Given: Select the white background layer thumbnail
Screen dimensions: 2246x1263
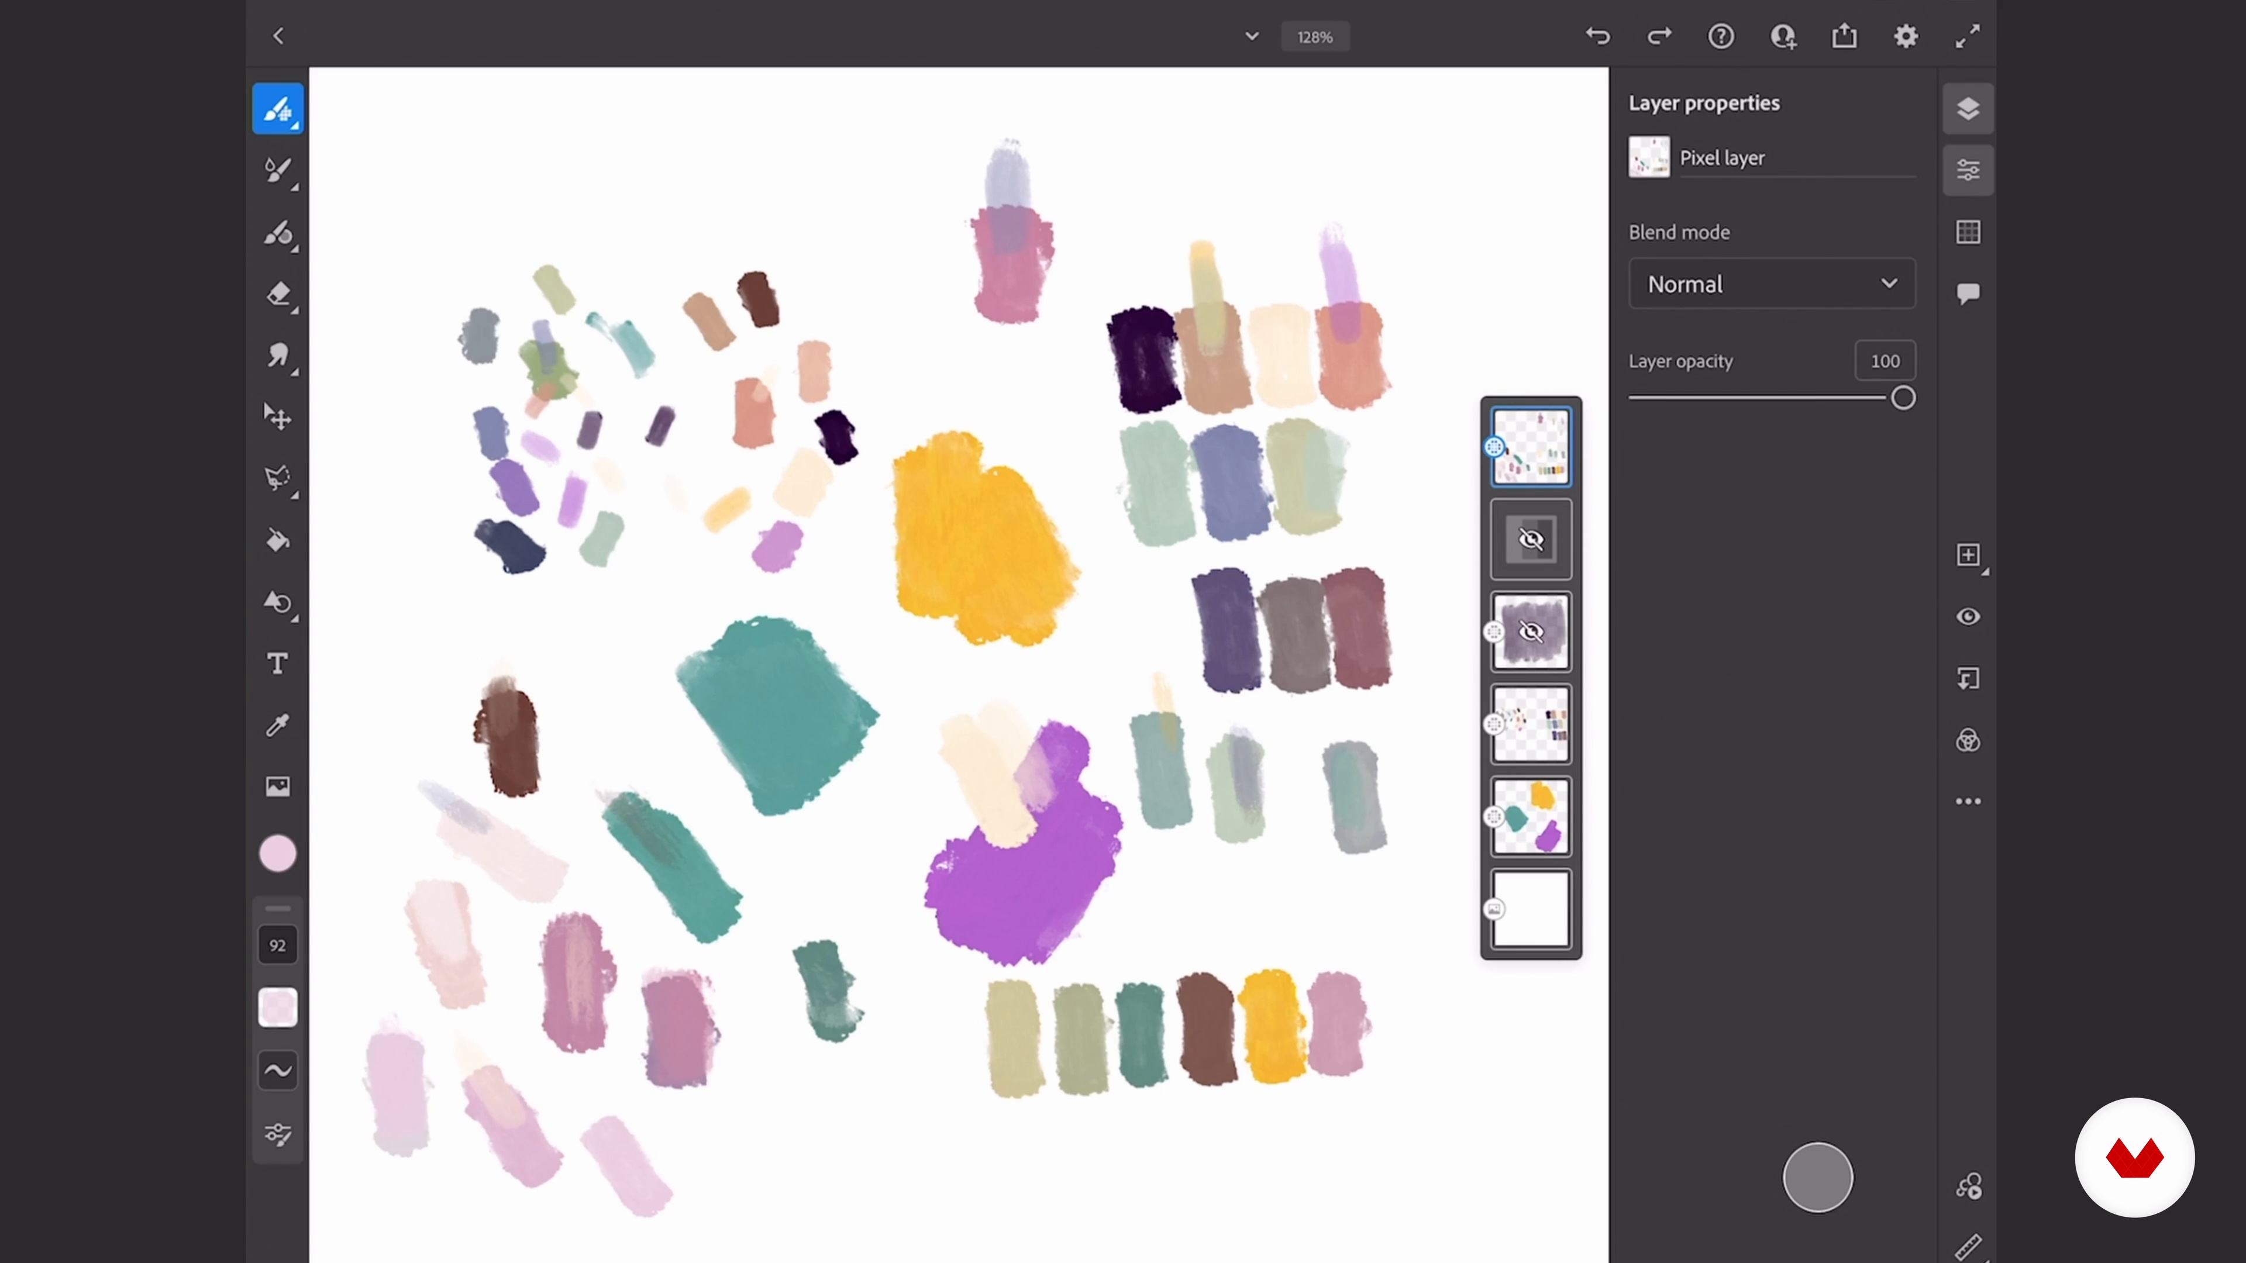Looking at the screenshot, I should [x=1531, y=909].
